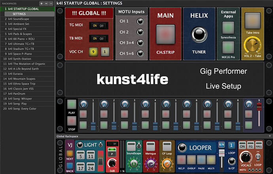Trigger the looper REC/P pad
Screen dimensions: 273x174
(x=182, y=160)
